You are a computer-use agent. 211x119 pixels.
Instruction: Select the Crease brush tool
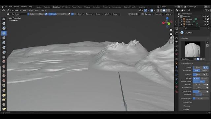[4, 57]
